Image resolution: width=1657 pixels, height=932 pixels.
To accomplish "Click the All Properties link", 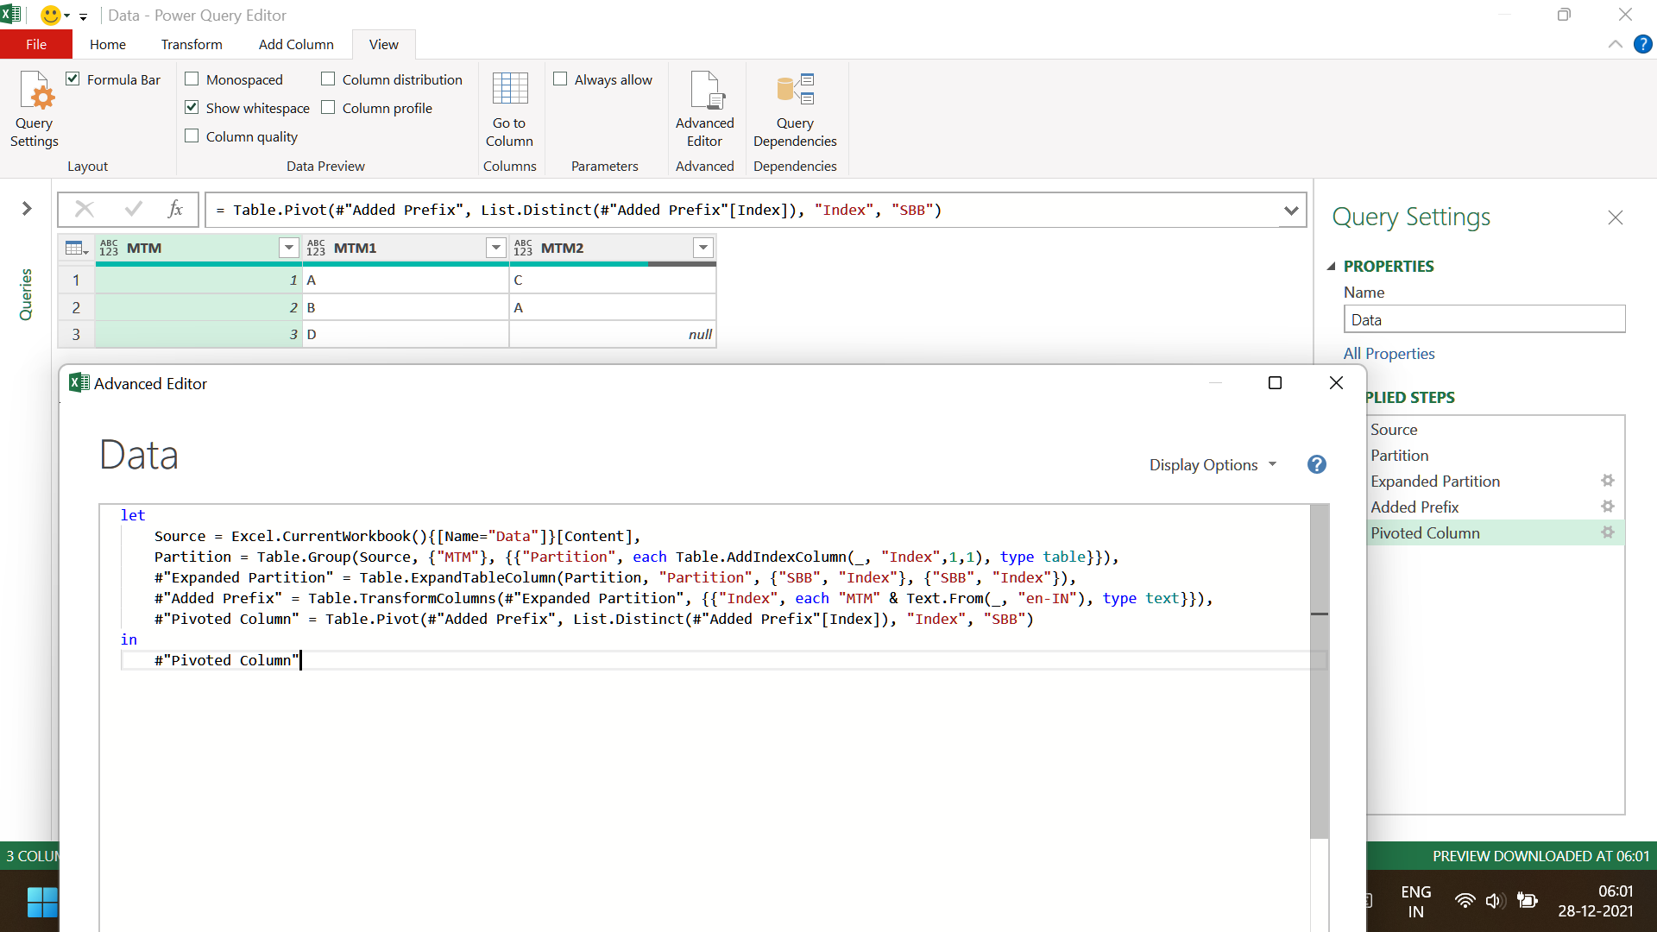I will 1389,353.
